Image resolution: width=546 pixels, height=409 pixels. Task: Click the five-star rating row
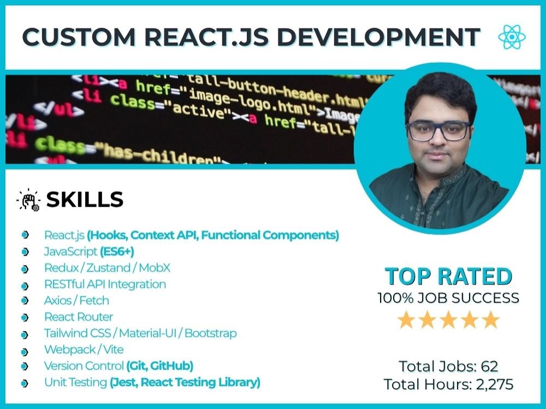tap(448, 318)
